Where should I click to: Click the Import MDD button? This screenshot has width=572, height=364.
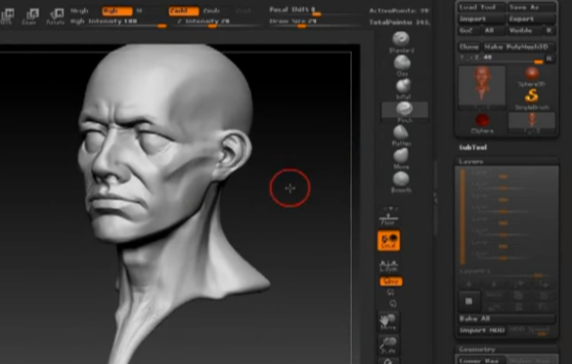pyautogui.click(x=482, y=331)
